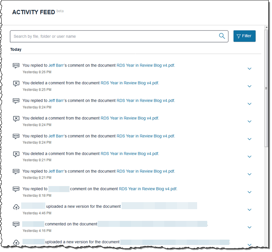The height and width of the screenshot is (252, 272).
Task: Click the magnifier search icon
Action: [222, 36]
